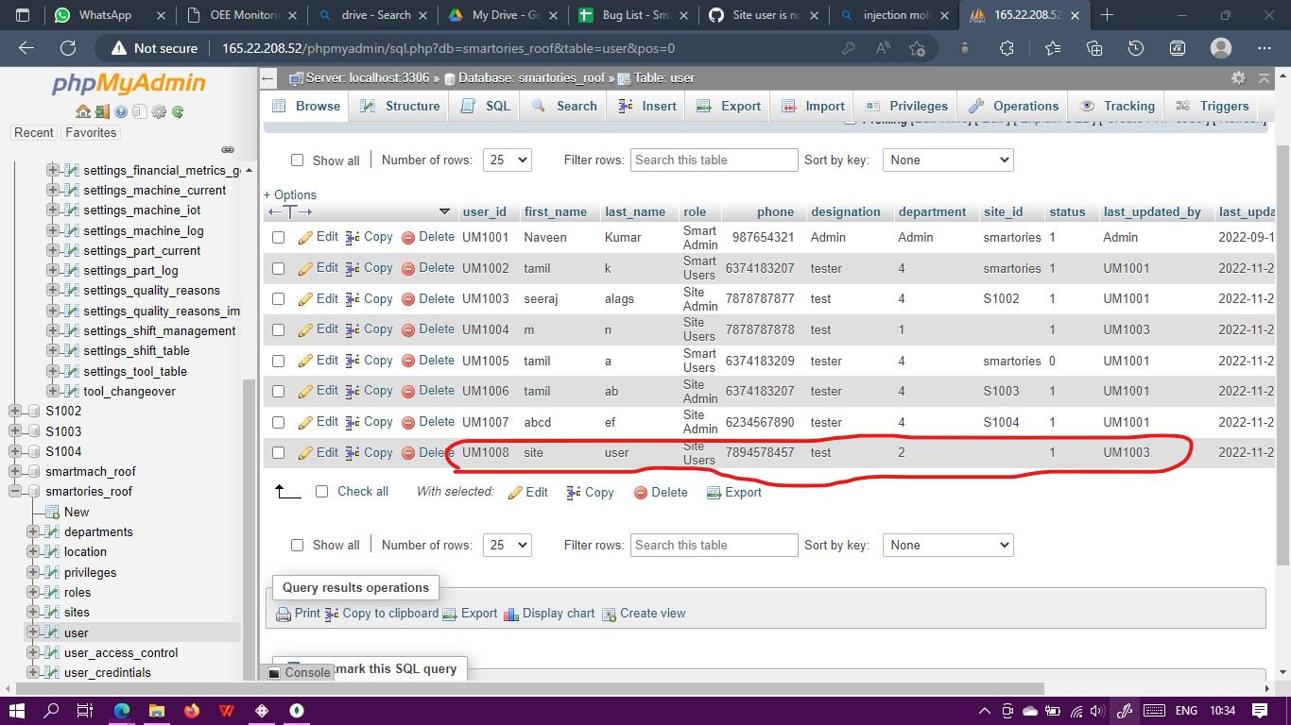
Task: Click the Filter rows search field
Action: pyautogui.click(x=714, y=160)
